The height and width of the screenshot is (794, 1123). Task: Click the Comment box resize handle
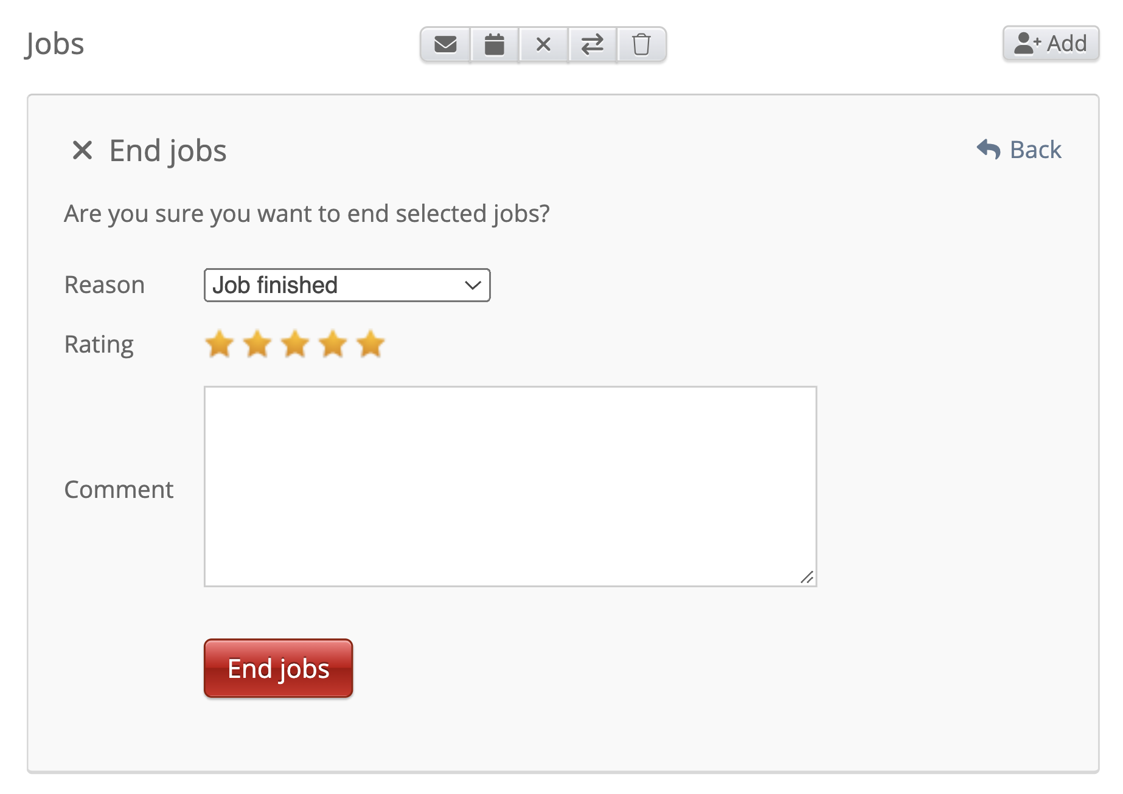pos(807,578)
